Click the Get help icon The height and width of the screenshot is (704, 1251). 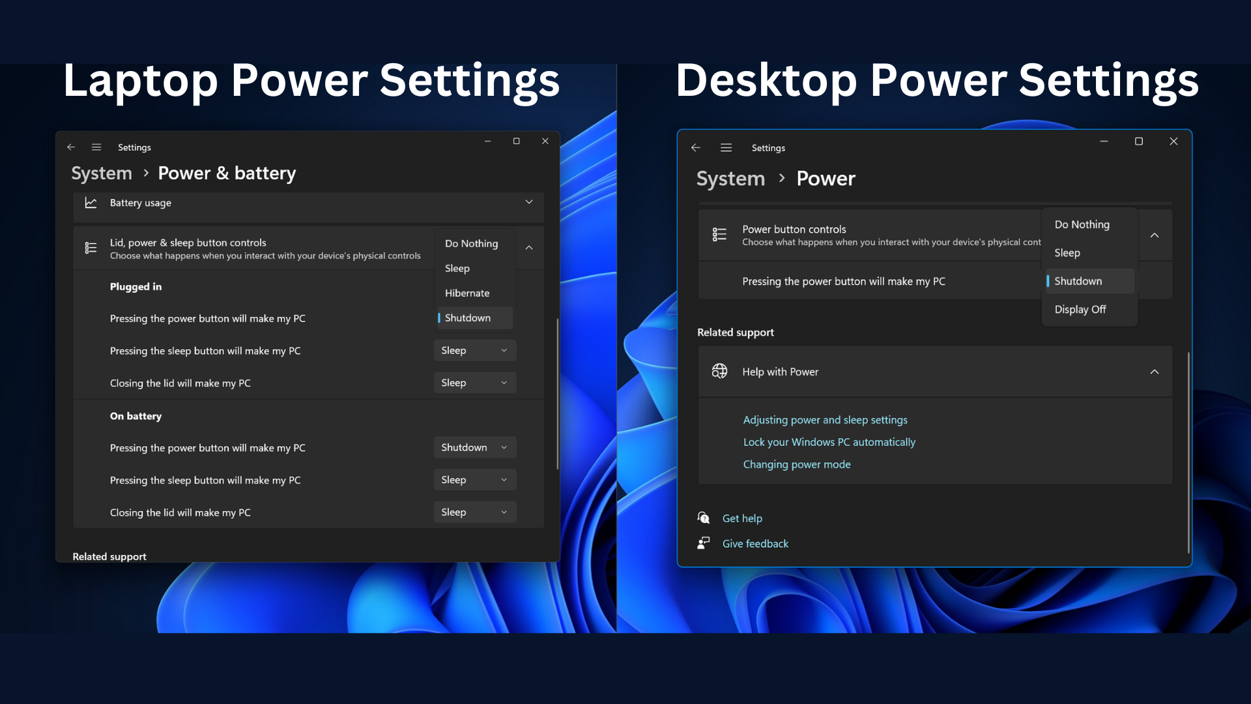pos(704,518)
